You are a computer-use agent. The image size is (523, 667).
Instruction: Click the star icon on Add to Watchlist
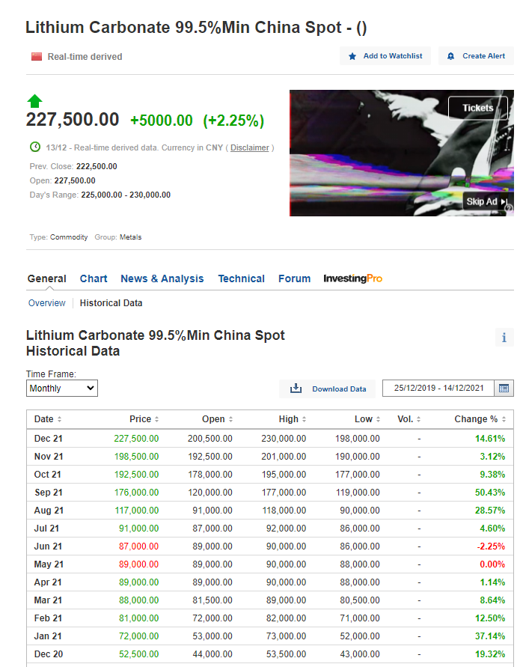click(352, 56)
